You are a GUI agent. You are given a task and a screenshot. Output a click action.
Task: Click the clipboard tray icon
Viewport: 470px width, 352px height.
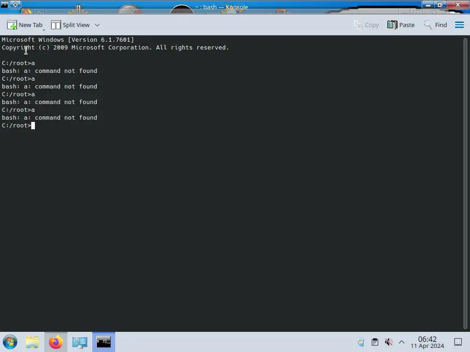click(x=375, y=342)
